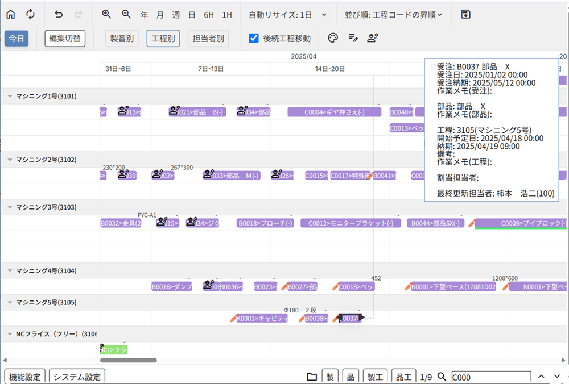Switch to the 製番別 view
The height and width of the screenshot is (384, 569).
[x=122, y=39]
